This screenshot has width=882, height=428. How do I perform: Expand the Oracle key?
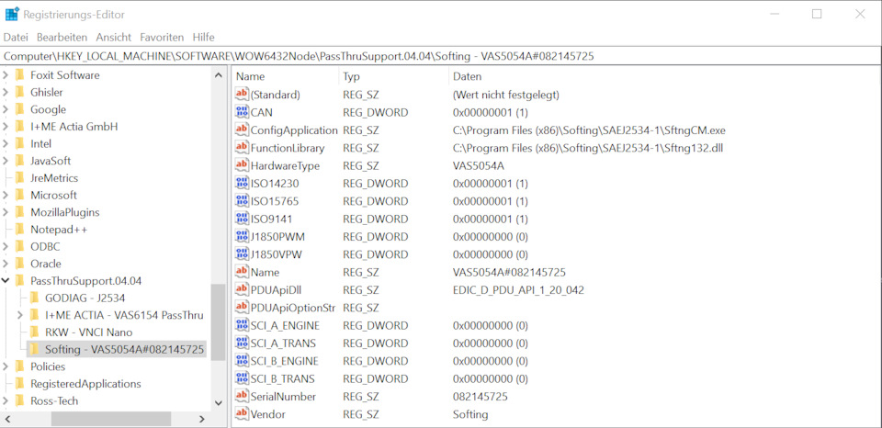[x=6, y=264]
